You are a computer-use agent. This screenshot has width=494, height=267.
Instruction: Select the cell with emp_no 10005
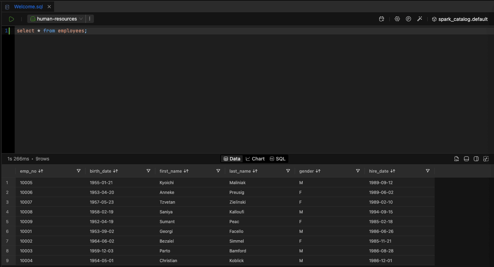[x=50, y=182]
